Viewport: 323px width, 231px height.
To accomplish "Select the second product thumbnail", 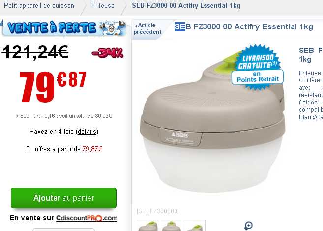I will pos(171,226).
